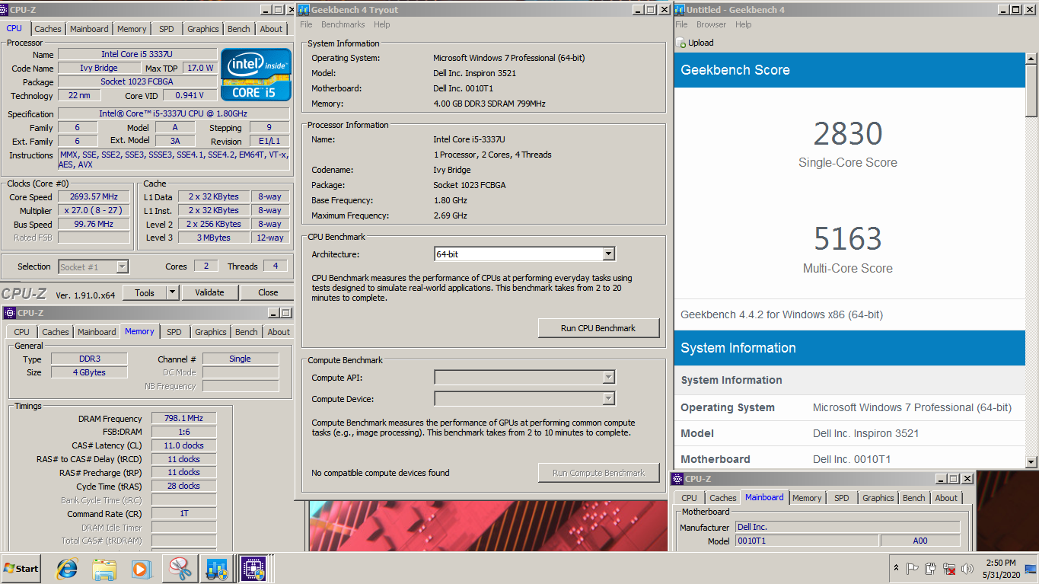This screenshot has height=584, width=1039.
Task: Open the network status tray icon
Action: click(949, 569)
